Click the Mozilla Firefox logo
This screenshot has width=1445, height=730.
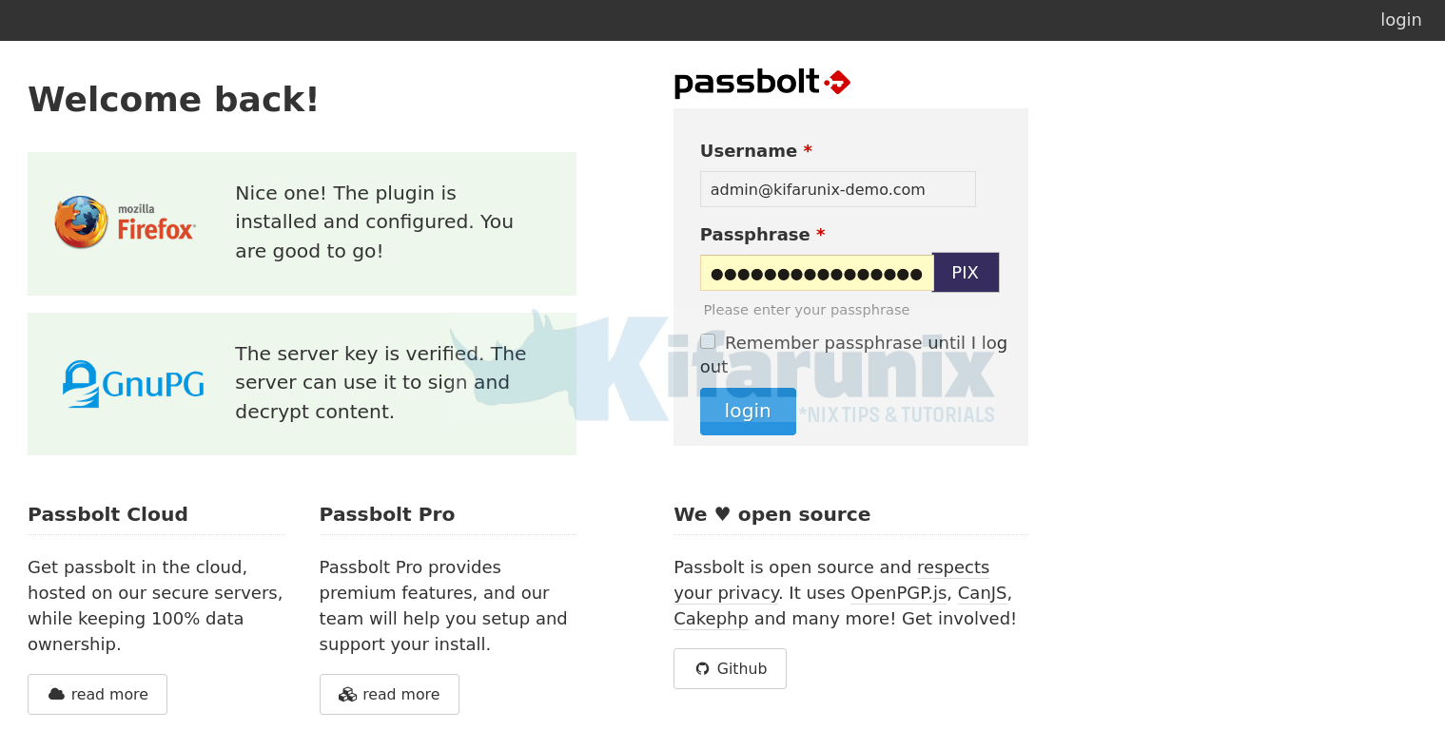tap(125, 222)
